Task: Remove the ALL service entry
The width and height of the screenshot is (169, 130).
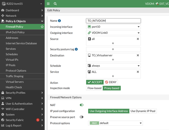Action: [138, 72]
